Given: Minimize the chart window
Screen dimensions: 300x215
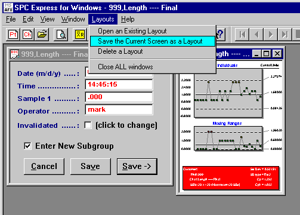Looking at the screenshot, I should pos(256,54).
